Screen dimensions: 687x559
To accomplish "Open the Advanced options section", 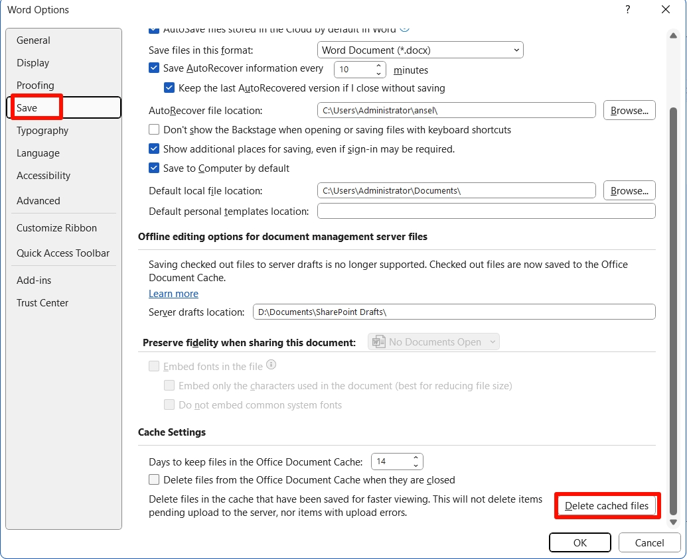I will pyautogui.click(x=38, y=200).
